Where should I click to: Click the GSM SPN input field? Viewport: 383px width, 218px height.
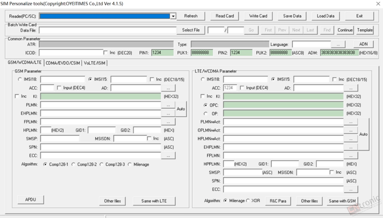click(x=101, y=147)
